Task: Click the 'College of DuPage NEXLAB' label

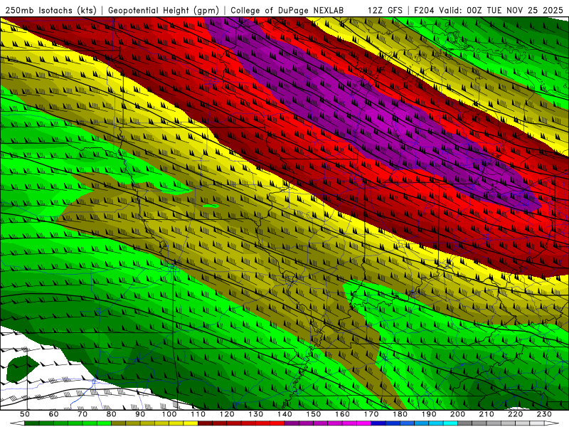Action: click(x=287, y=10)
